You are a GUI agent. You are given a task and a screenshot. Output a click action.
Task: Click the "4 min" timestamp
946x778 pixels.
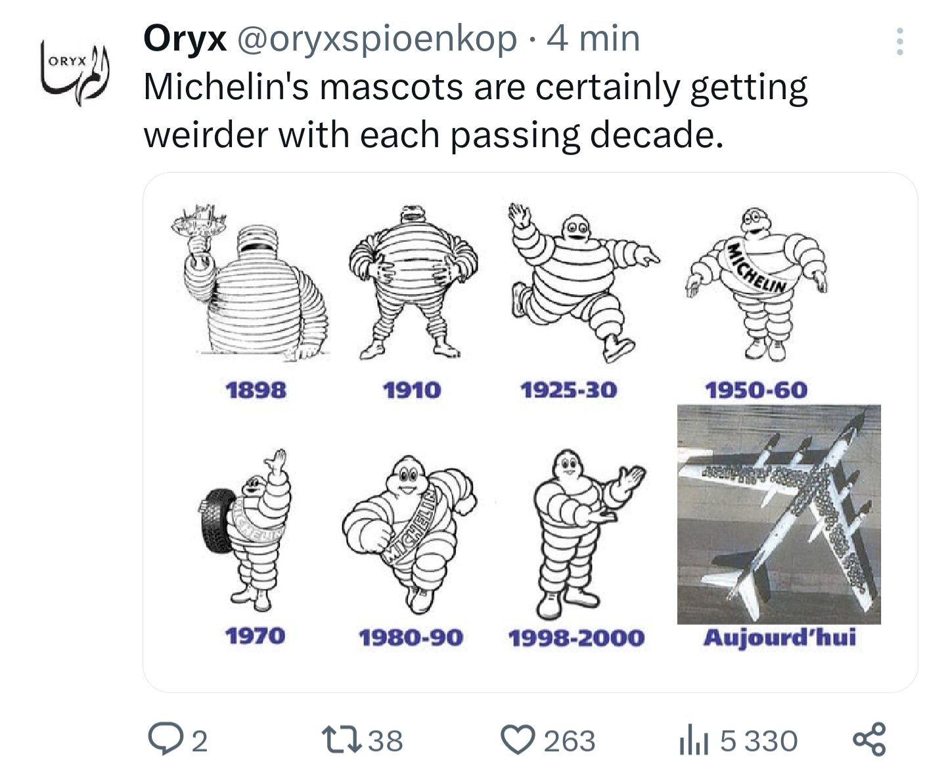pyautogui.click(x=593, y=39)
